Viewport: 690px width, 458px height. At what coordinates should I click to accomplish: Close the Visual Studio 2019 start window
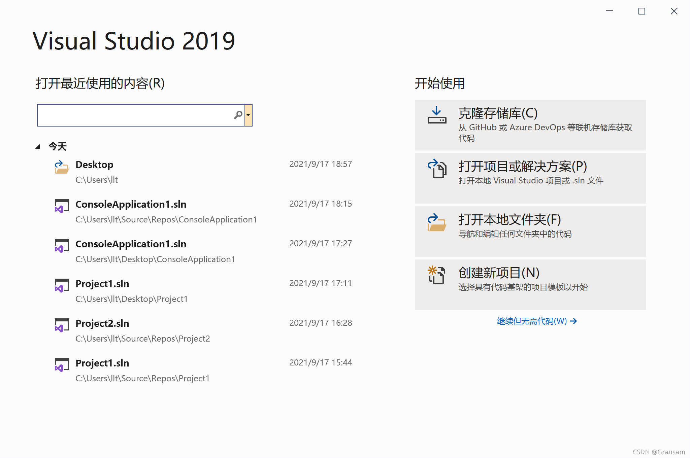point(674,11)
